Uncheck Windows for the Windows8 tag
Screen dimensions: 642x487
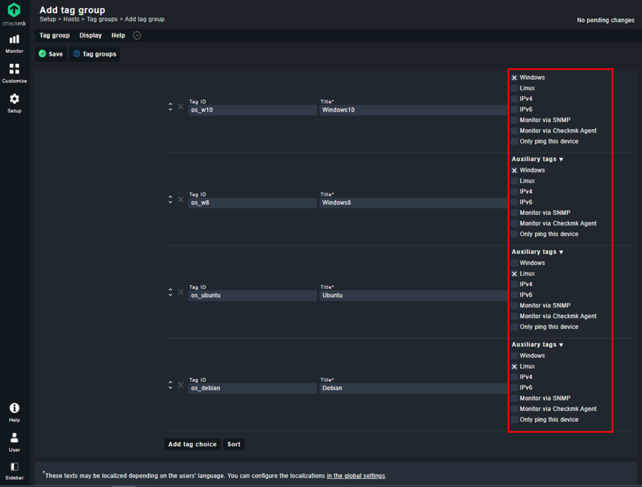click(514, 170)
